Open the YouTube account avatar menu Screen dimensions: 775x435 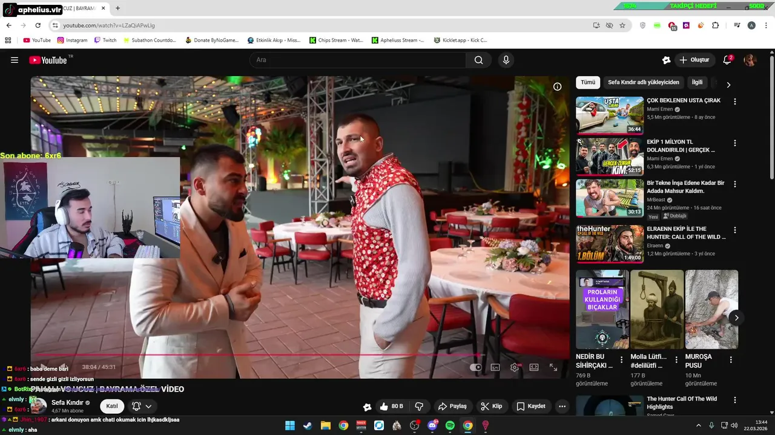[750, 60]
